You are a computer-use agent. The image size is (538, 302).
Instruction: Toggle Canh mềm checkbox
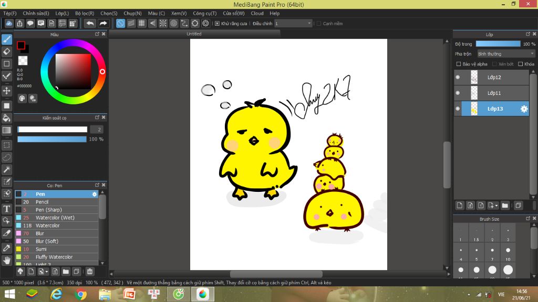(x=319, y=23)
